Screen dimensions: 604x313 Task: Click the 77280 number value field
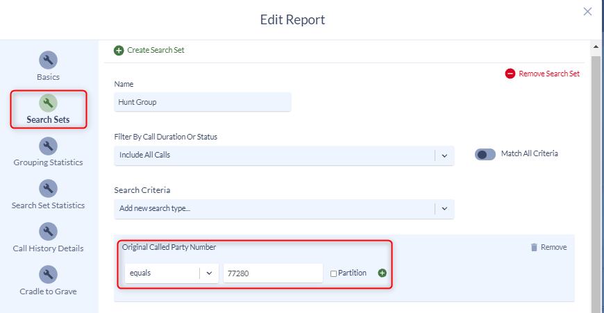(x=273, y=273)
